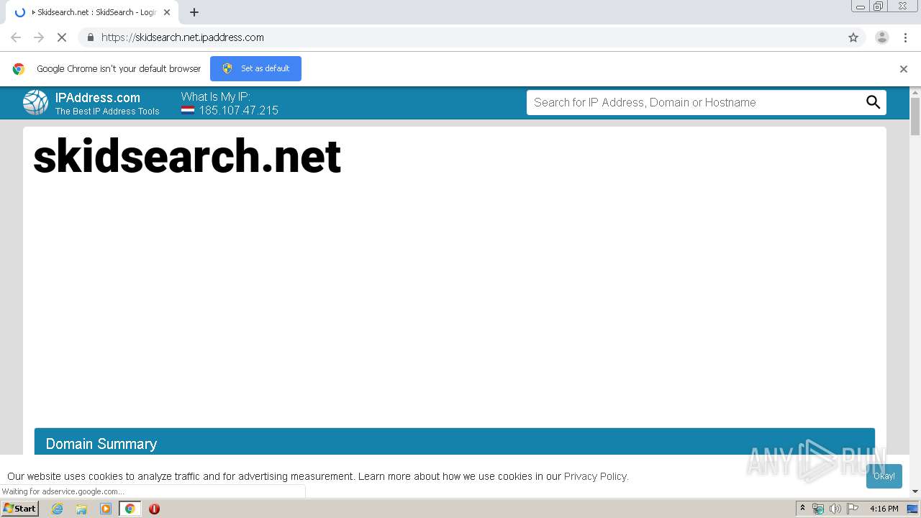Open the Chrome profile avatar

(881, 37)
